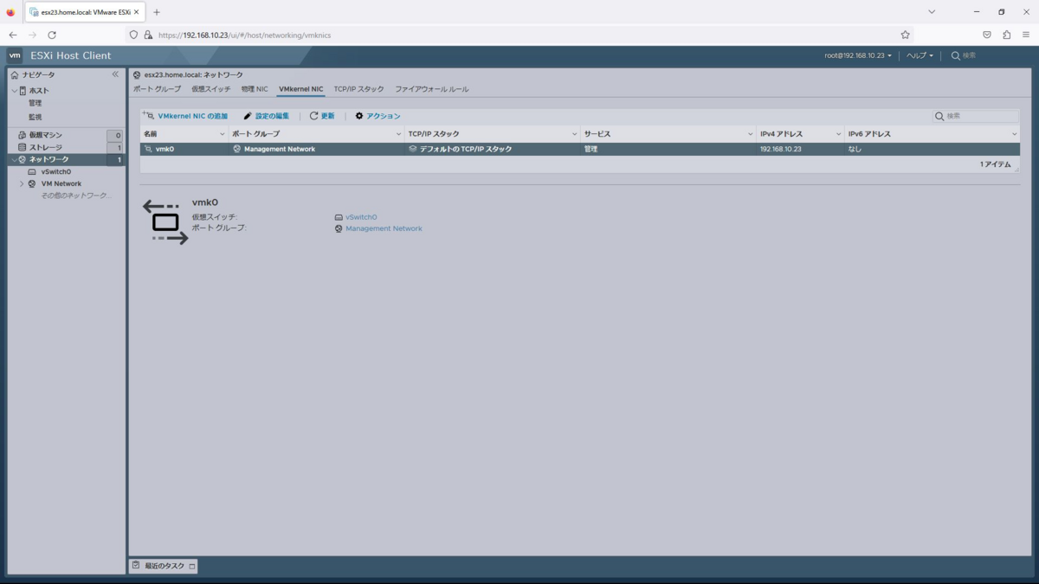Click the add VMkernel NIC icon
This screenshot has height=584, width=1039.
(148, 115)
